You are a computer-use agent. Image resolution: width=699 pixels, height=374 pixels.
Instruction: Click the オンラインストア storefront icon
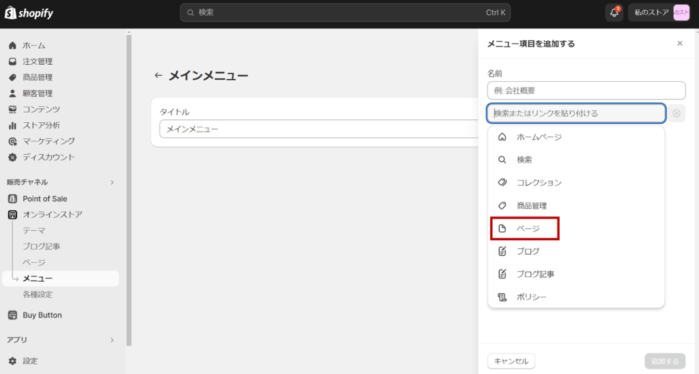pos(12,215)
